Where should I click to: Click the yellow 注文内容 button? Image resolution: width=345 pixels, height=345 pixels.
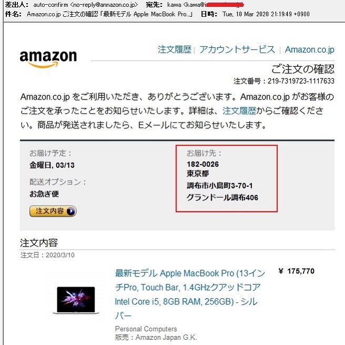pyautogui.click(x=53, y=211)
